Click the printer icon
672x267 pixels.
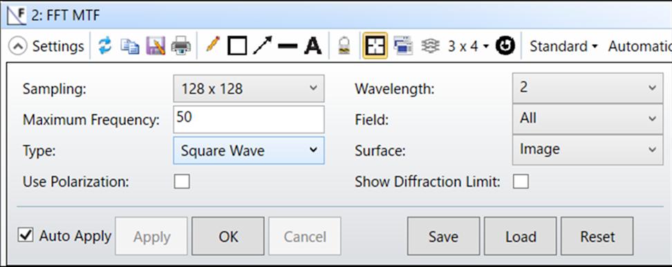[181, 46]
